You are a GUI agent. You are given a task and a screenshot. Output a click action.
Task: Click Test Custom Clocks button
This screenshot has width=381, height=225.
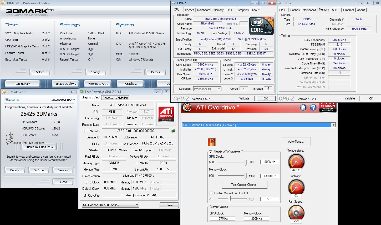click(x=245, y=185)
